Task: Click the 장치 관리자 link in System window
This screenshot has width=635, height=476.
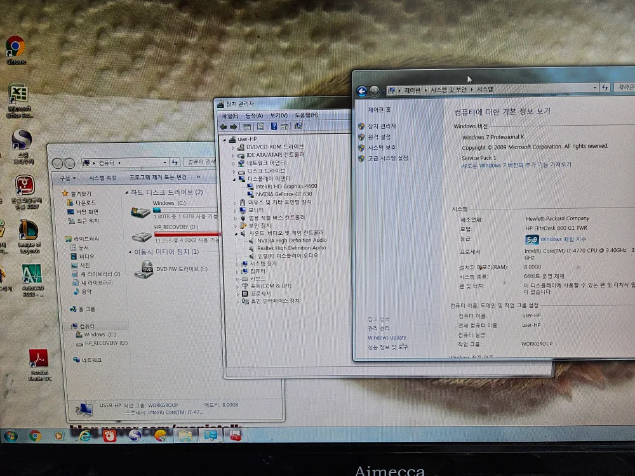Action: (x=382, y=126)
